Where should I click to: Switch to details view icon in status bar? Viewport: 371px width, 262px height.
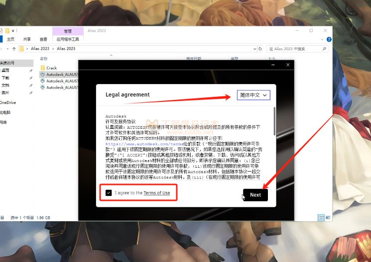point(321,218)
